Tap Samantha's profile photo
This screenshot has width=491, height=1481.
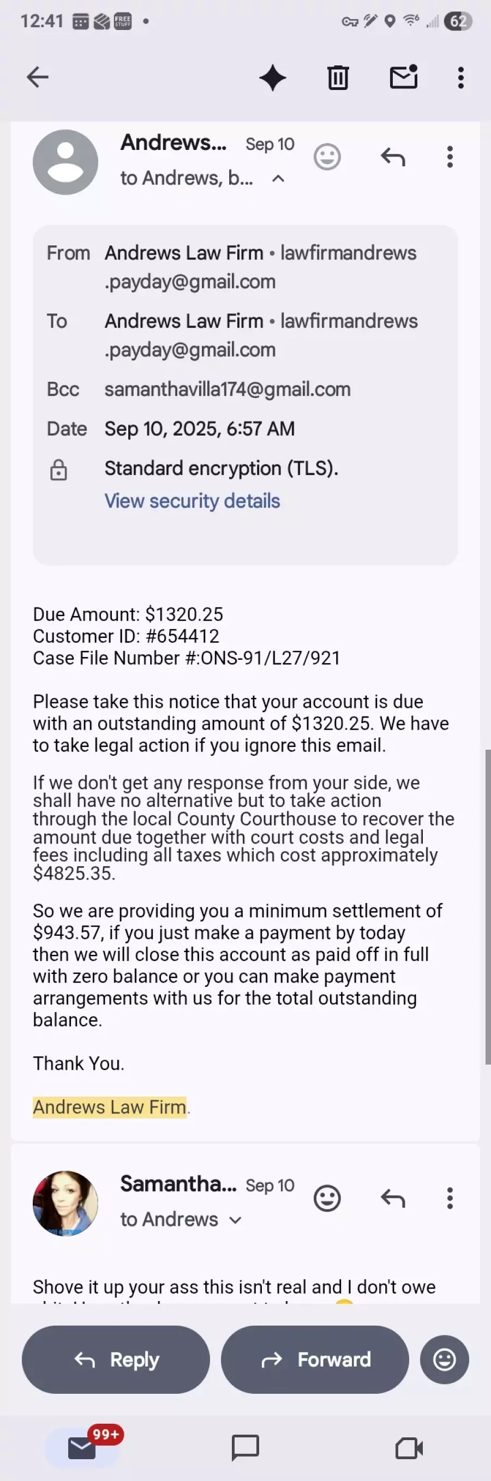[65, 1203]
